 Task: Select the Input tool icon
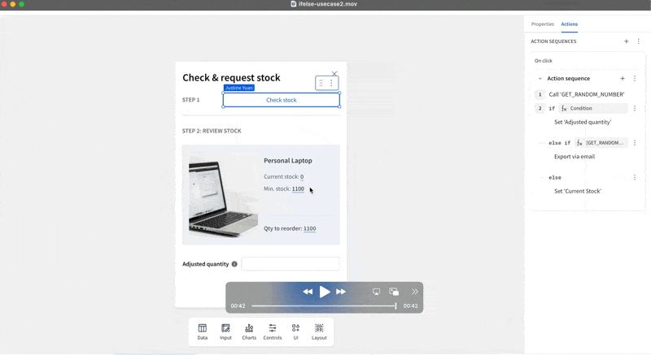(x=225, y=331)
